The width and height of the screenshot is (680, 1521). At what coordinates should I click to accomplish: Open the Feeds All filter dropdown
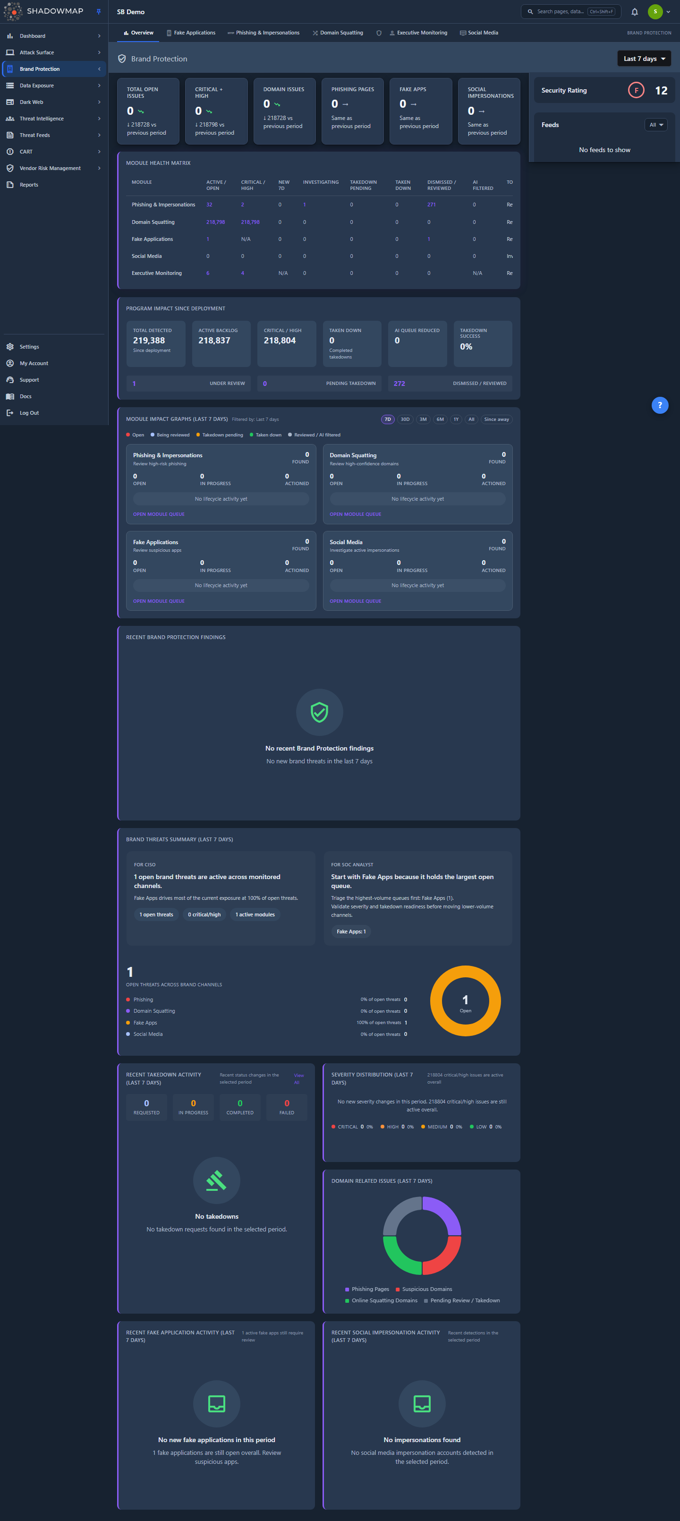coord(656,125)
